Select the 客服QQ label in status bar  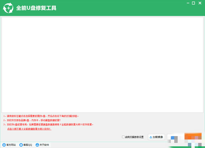28,145
